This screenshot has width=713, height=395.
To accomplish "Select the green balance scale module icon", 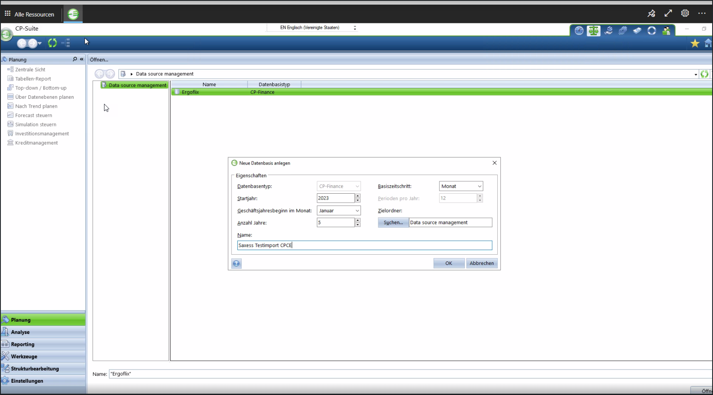I will [x=593, y=31].
